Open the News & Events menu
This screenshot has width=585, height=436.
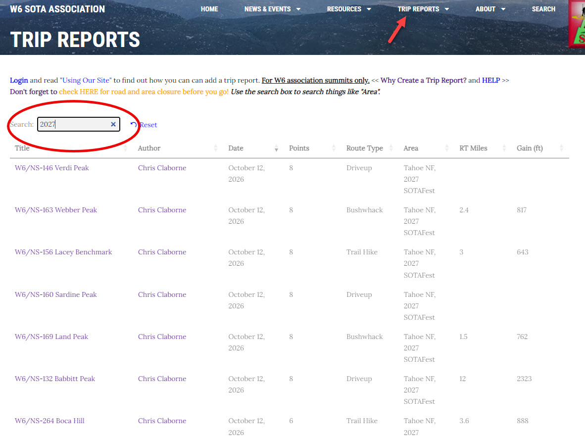(x=267, y=9)
